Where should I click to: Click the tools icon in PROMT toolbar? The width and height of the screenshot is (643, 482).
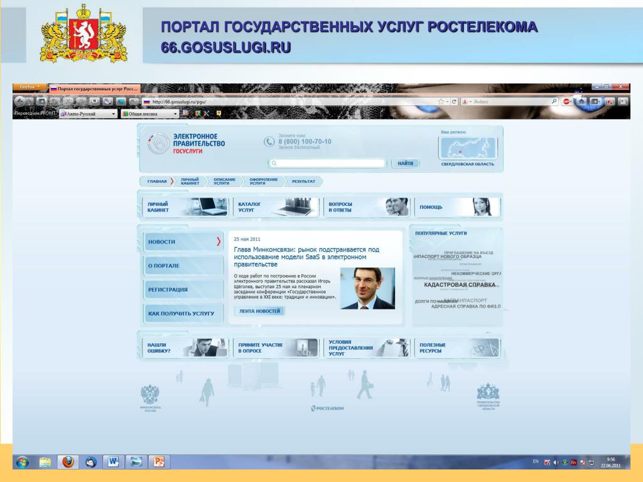pyautogui.click(x=206, y=114)
